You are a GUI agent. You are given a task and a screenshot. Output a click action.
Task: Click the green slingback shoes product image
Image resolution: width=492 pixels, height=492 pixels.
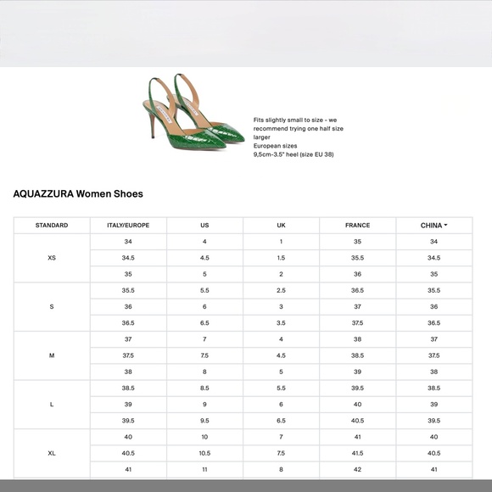coord(193,111)
